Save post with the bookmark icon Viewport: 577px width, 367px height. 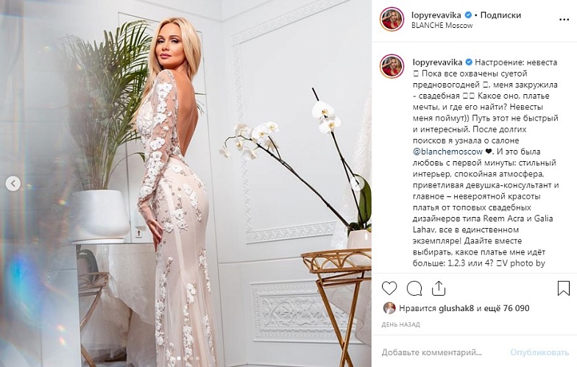coord(564,288)
